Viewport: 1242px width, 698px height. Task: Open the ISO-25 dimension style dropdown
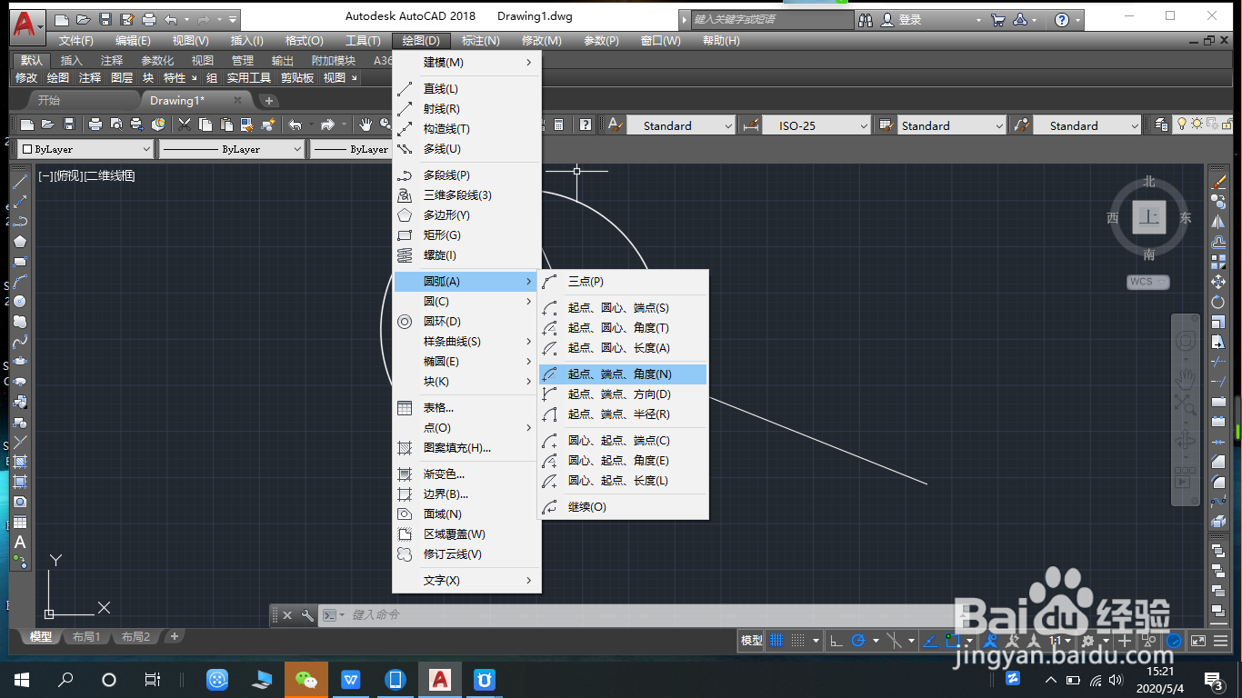[x=816, y=125]
